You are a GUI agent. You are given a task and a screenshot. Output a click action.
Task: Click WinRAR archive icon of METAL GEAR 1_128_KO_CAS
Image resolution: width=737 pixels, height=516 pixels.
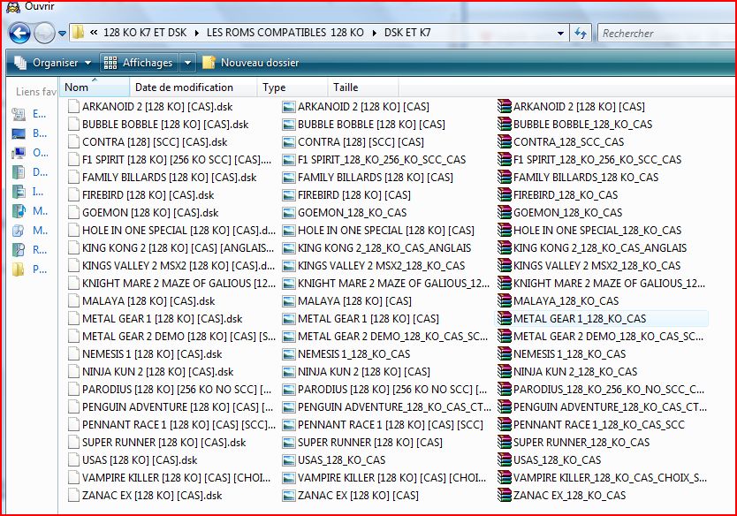point(505,319)
